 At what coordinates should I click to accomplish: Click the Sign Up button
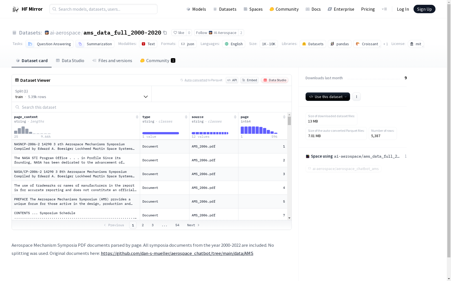tap(424, 9)
